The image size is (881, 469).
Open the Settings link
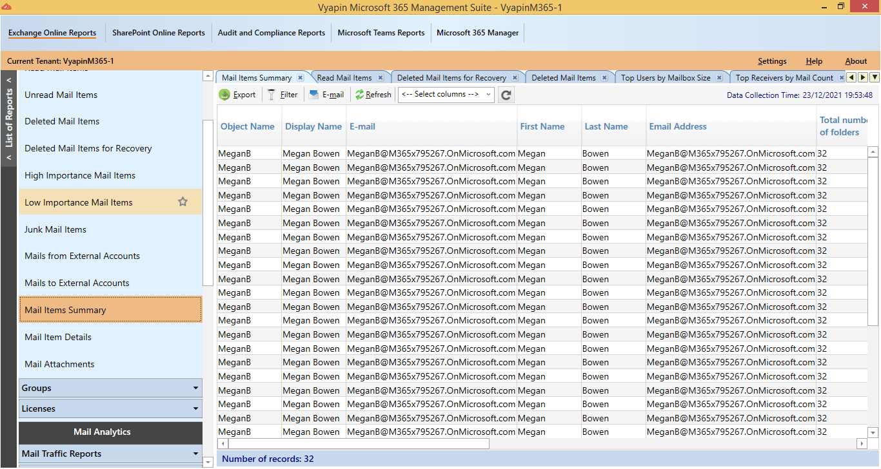pyautogui.click(x=772, y=61)
